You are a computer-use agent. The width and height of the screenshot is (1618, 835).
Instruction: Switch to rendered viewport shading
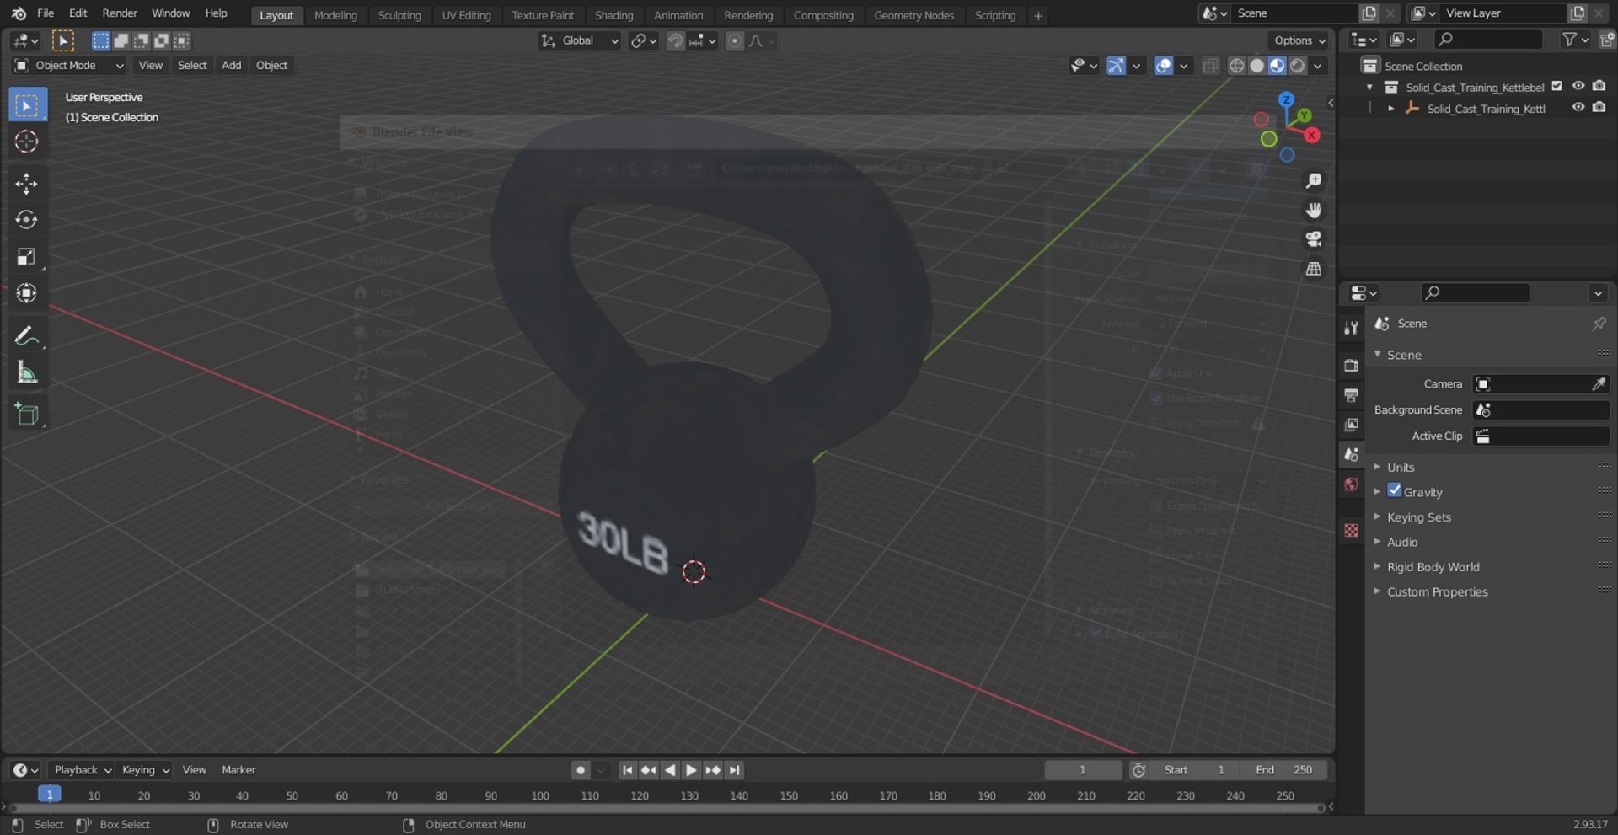(1298, 66)
